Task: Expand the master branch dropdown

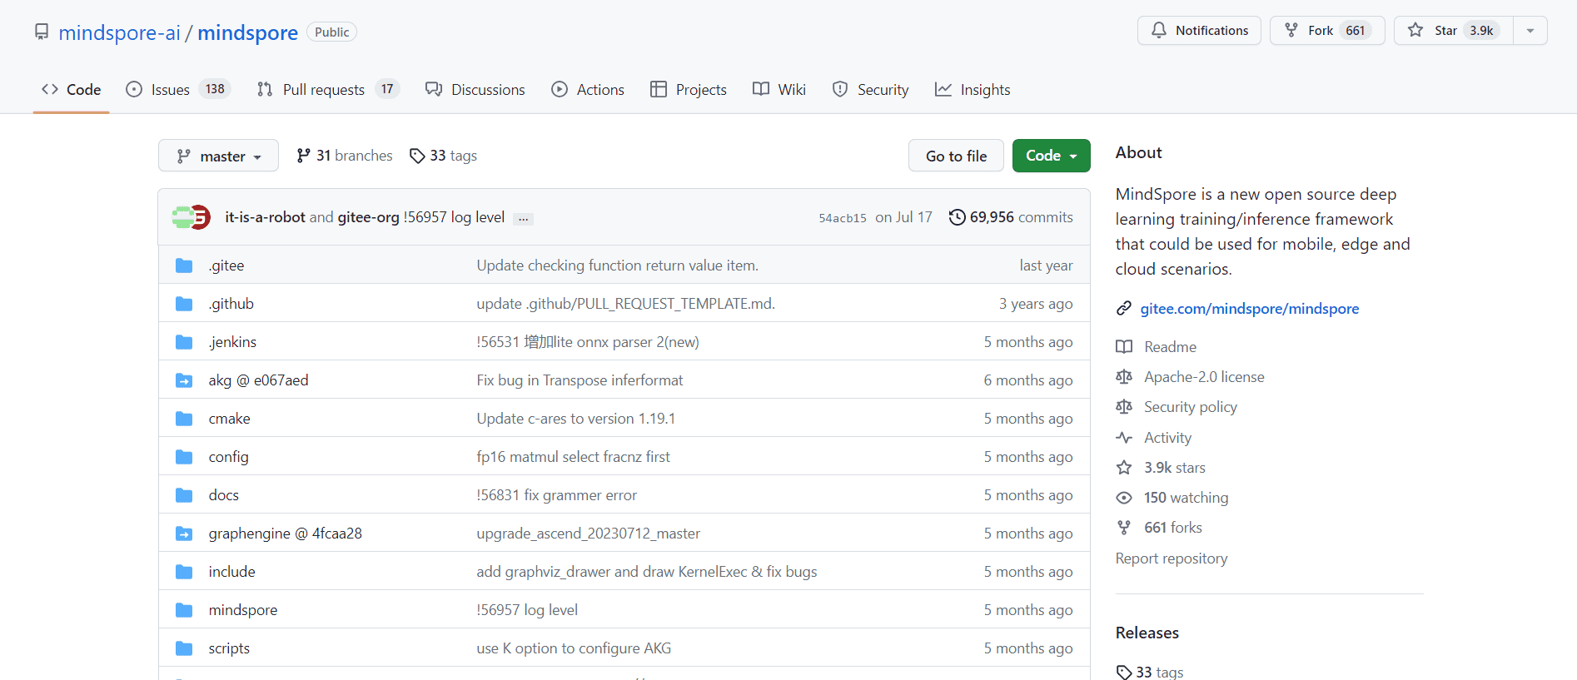Action: pyautogui.click(x=218, y=156)
